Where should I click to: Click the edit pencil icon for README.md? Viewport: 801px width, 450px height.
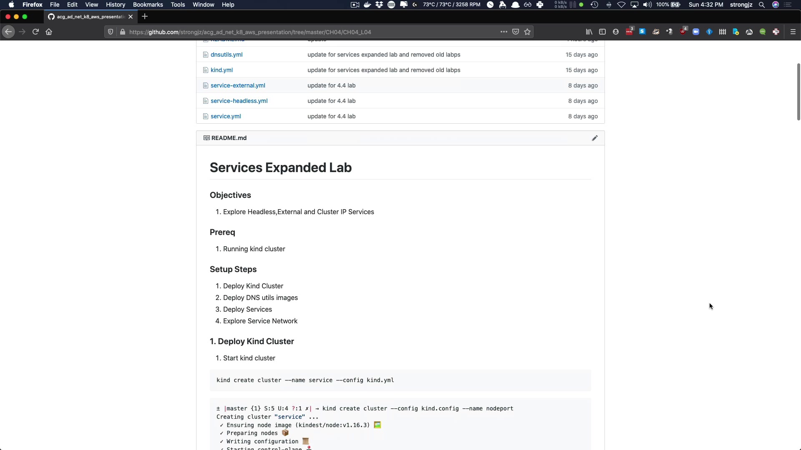click(594, 138)
